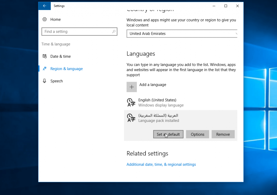Open the United Arab Emirates country dropdown
The height and width of the screenshot is (195, 277).
[182, 34]
